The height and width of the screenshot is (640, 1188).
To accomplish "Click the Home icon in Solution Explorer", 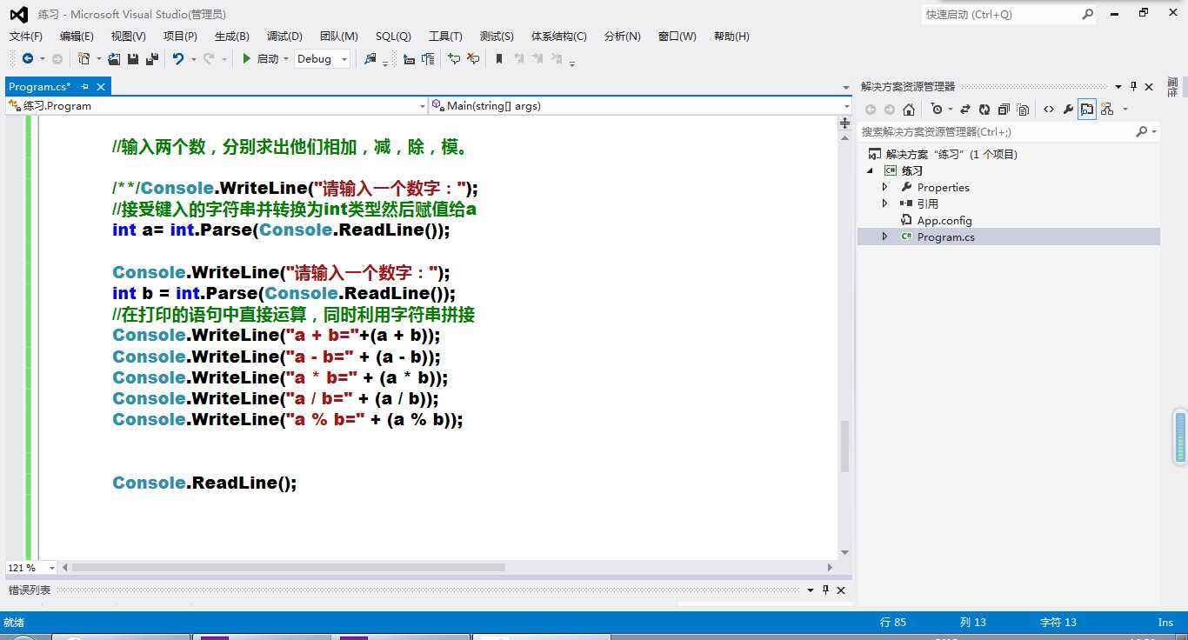I will coord(909,109).
